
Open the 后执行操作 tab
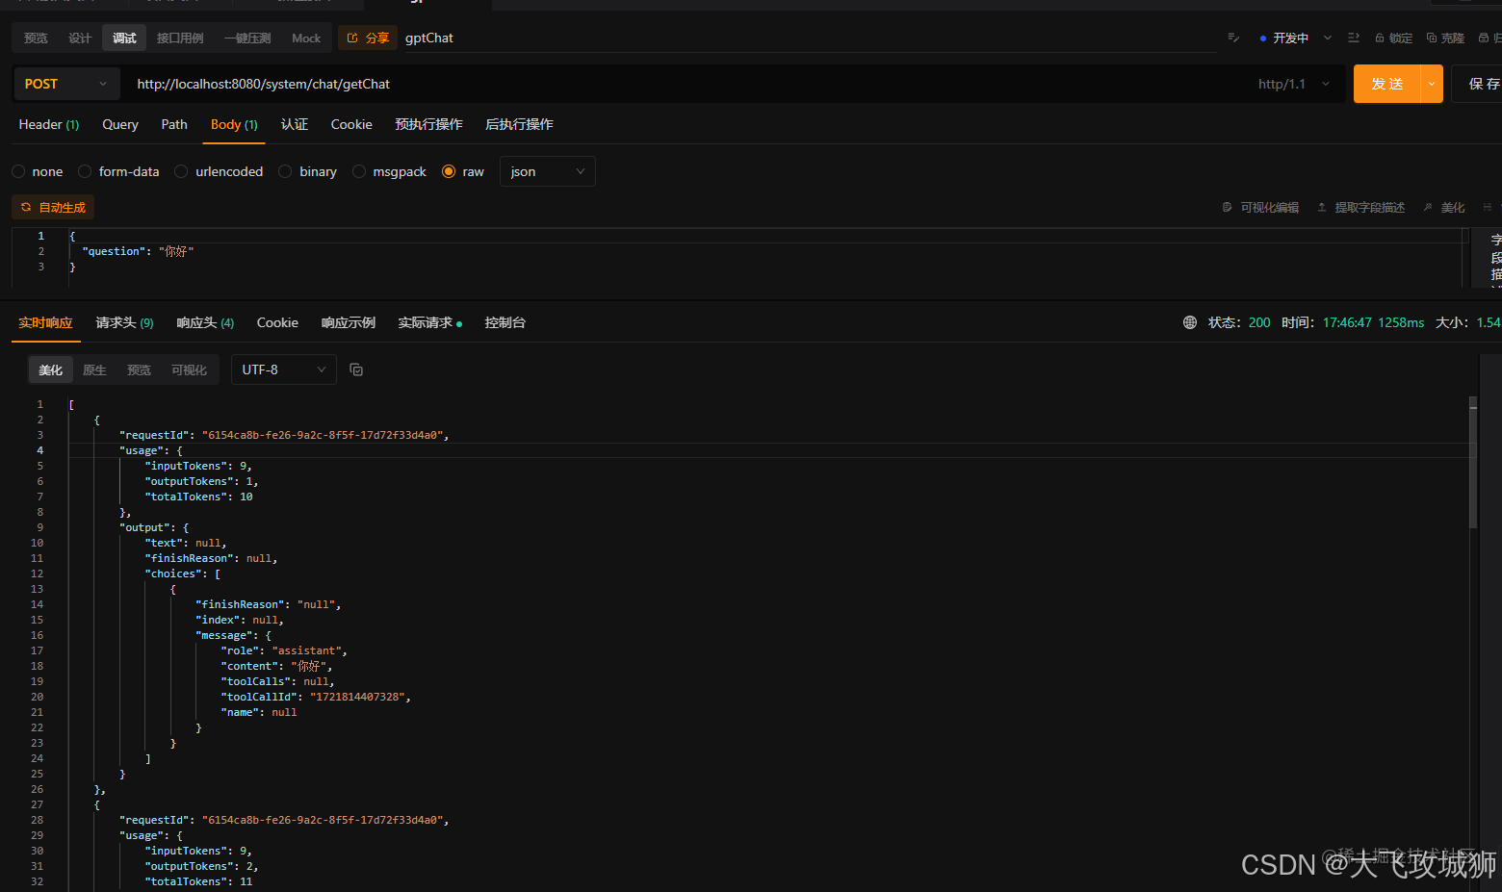(x=519, y=124)
